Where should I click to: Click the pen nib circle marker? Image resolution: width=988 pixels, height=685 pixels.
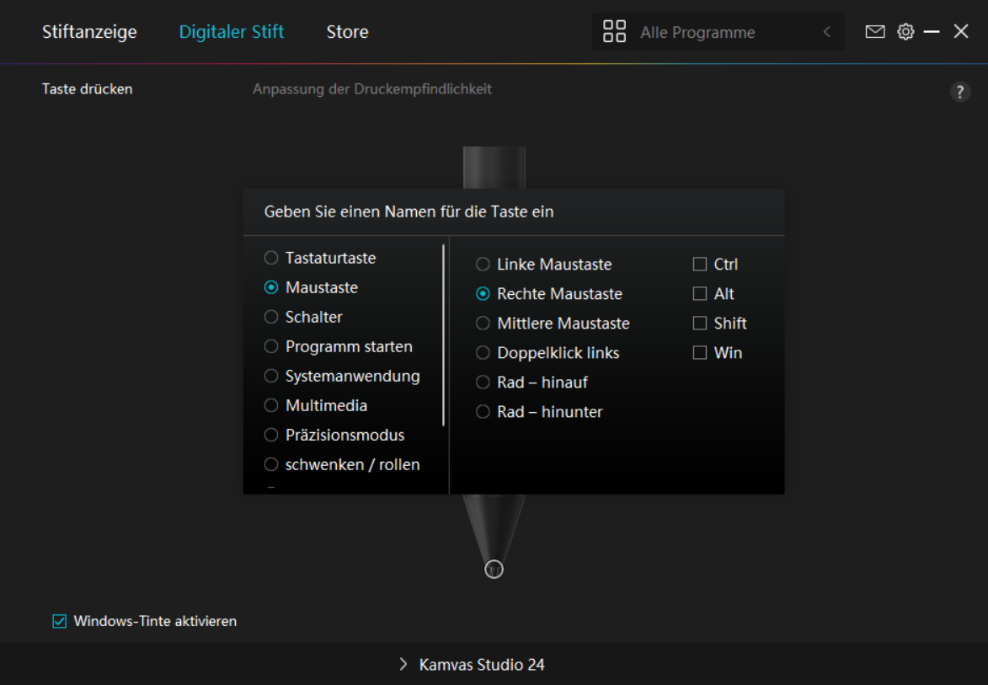point(494,570)
